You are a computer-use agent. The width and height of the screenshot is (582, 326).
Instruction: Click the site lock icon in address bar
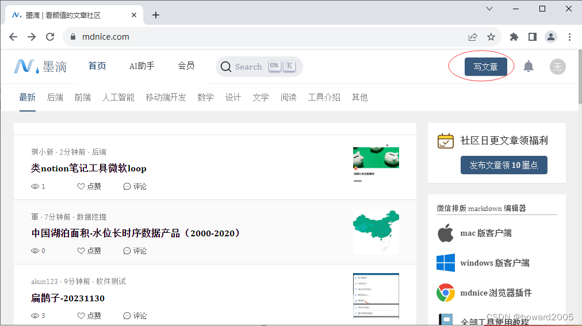pyautogui.click(x=73, y=37)
